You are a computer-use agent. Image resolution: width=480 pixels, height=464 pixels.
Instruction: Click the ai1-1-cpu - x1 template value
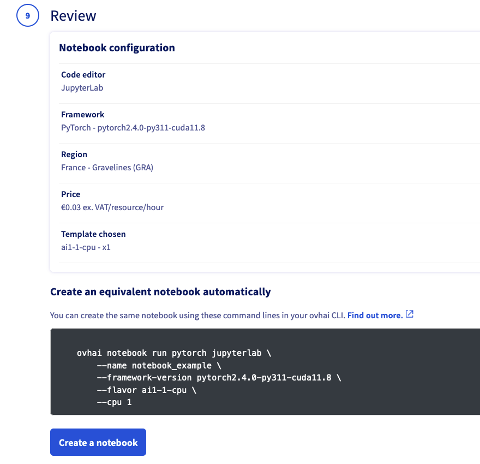(x=86, y=247)
